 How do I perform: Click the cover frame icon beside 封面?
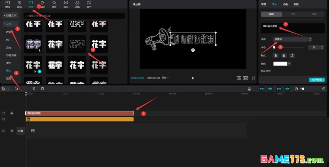point(33,131)
